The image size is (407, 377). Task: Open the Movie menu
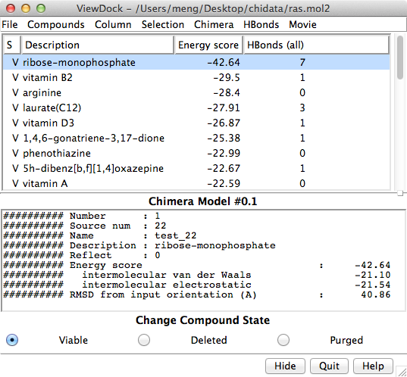tap(302, 25)
